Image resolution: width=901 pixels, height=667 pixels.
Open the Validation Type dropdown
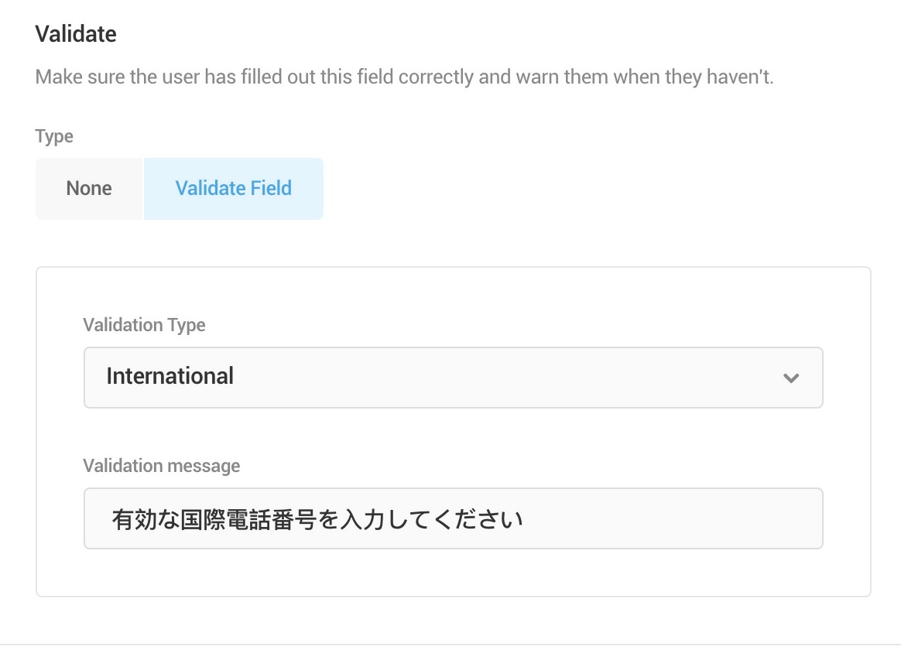pyautogui.click(x=453, y=378)
